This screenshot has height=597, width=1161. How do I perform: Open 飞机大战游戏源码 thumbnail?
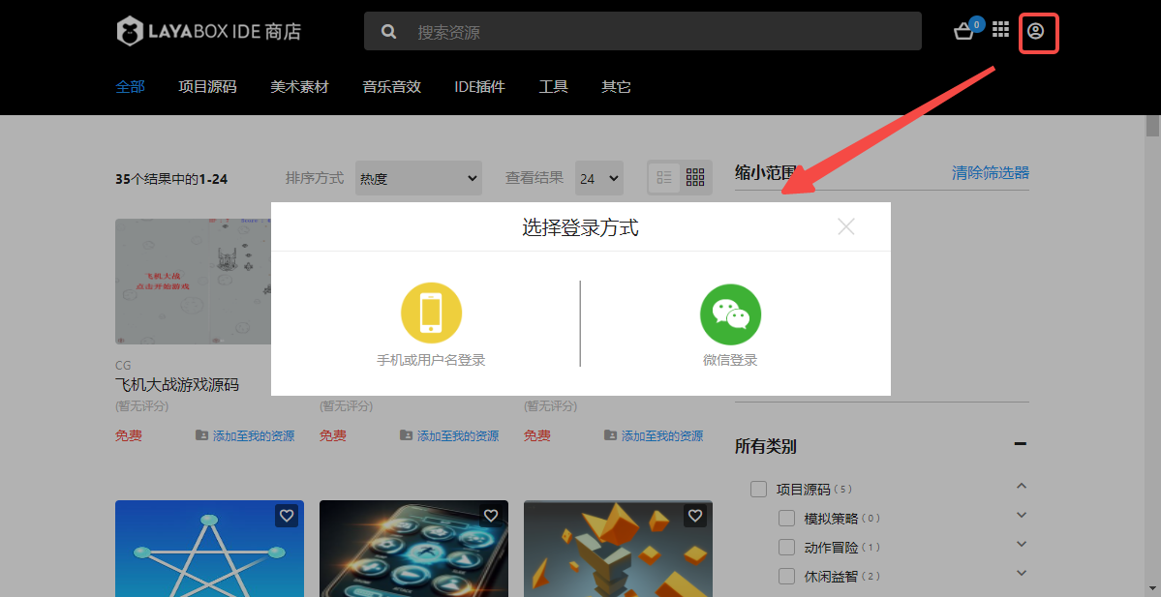pyautogui.click(x=194, y=282)
